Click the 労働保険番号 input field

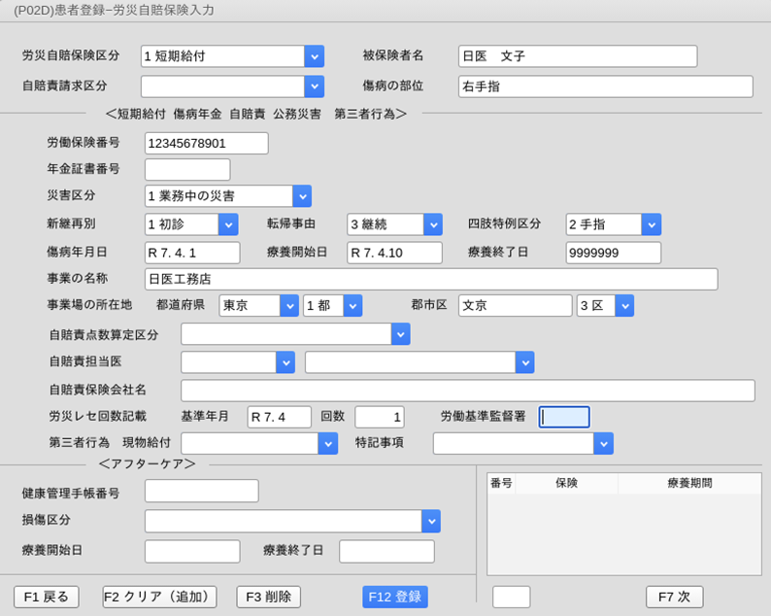pos(206,143)
